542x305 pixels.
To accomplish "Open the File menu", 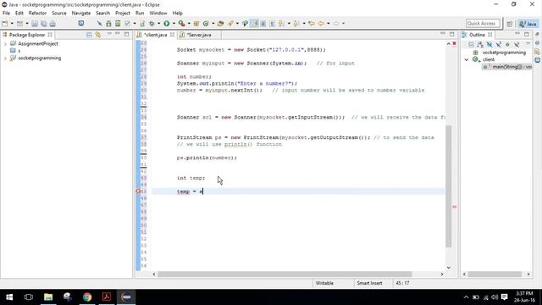I will 6,14.
